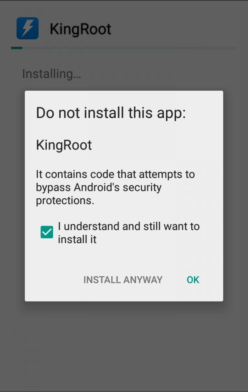248x392 pixels.
Task: Click the word 'protections.' in the warning
Action: click(65, 201)
